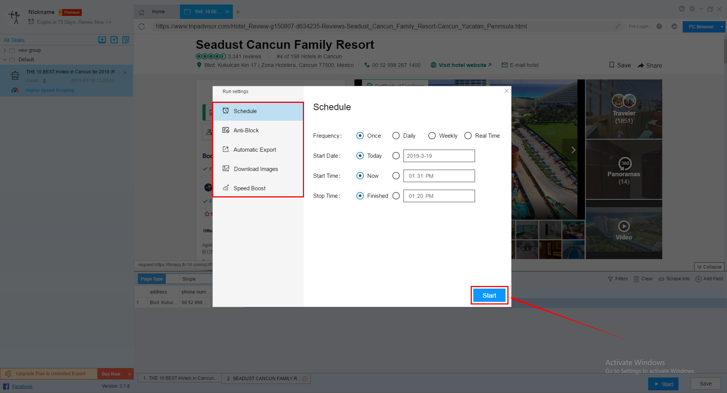
Task: Open the Visit hotel website link
Action: coord(461,65)
